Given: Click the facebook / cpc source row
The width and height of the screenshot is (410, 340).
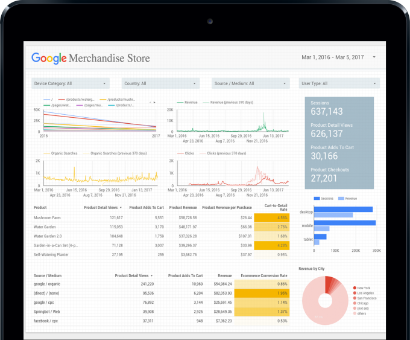Looking at the screenshot, I should (160, 321).
